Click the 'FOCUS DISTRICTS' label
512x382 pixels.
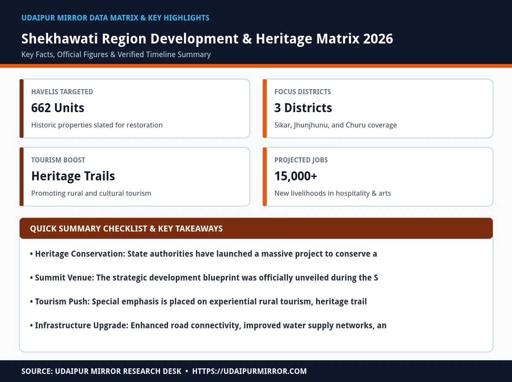pyautogui.click(x=303, y=92)
